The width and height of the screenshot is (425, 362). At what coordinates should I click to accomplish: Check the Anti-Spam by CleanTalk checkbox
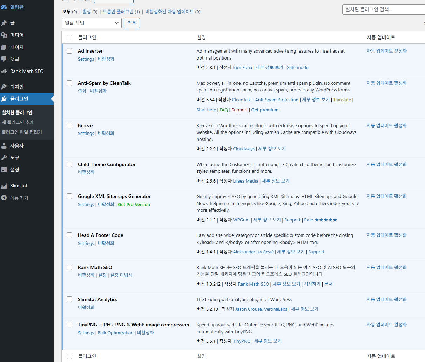point(69,83)
